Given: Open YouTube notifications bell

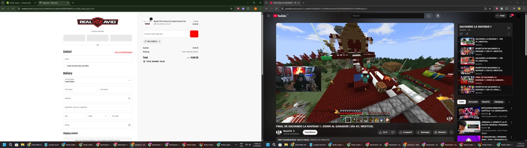Looking at the screenshot, I should tap(511, 16).
